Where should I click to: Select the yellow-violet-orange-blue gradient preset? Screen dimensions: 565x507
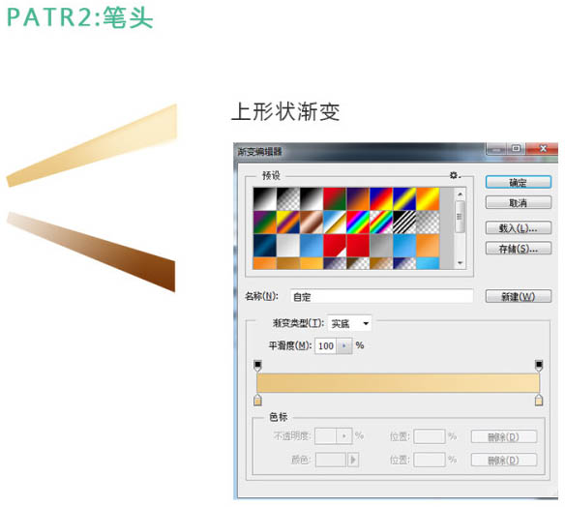[288, 222]
